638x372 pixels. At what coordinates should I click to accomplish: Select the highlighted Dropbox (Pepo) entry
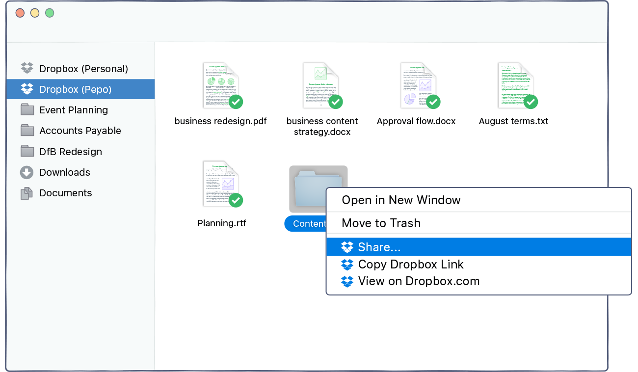[x=74, y=89]
